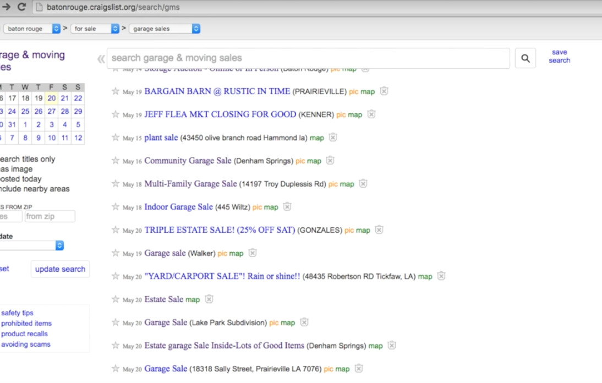Screen dimensions: 602x383
Task: Star the Community Garage Sale listing
Action: 115,161
